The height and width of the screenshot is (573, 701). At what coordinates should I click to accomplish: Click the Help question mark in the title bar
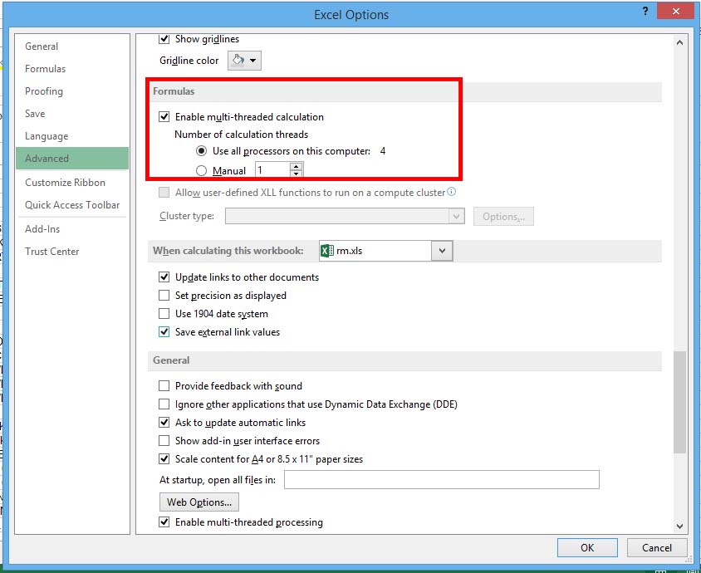coord(645,11)
